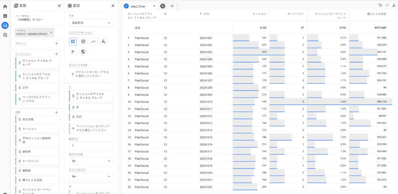Choose the scatter plot visualization
Image resolution: width=398 pixels, height=194 pixels.
pyautogui.click(x=103, y=42)
